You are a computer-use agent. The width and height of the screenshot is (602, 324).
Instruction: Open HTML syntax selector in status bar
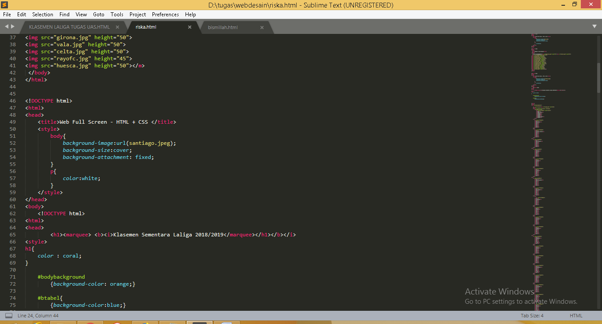576,316
